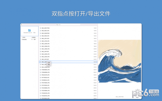162x101 pixels.
Task: Click the wave painting preview image
Action: pyautogui.click(x=120, y=61)
